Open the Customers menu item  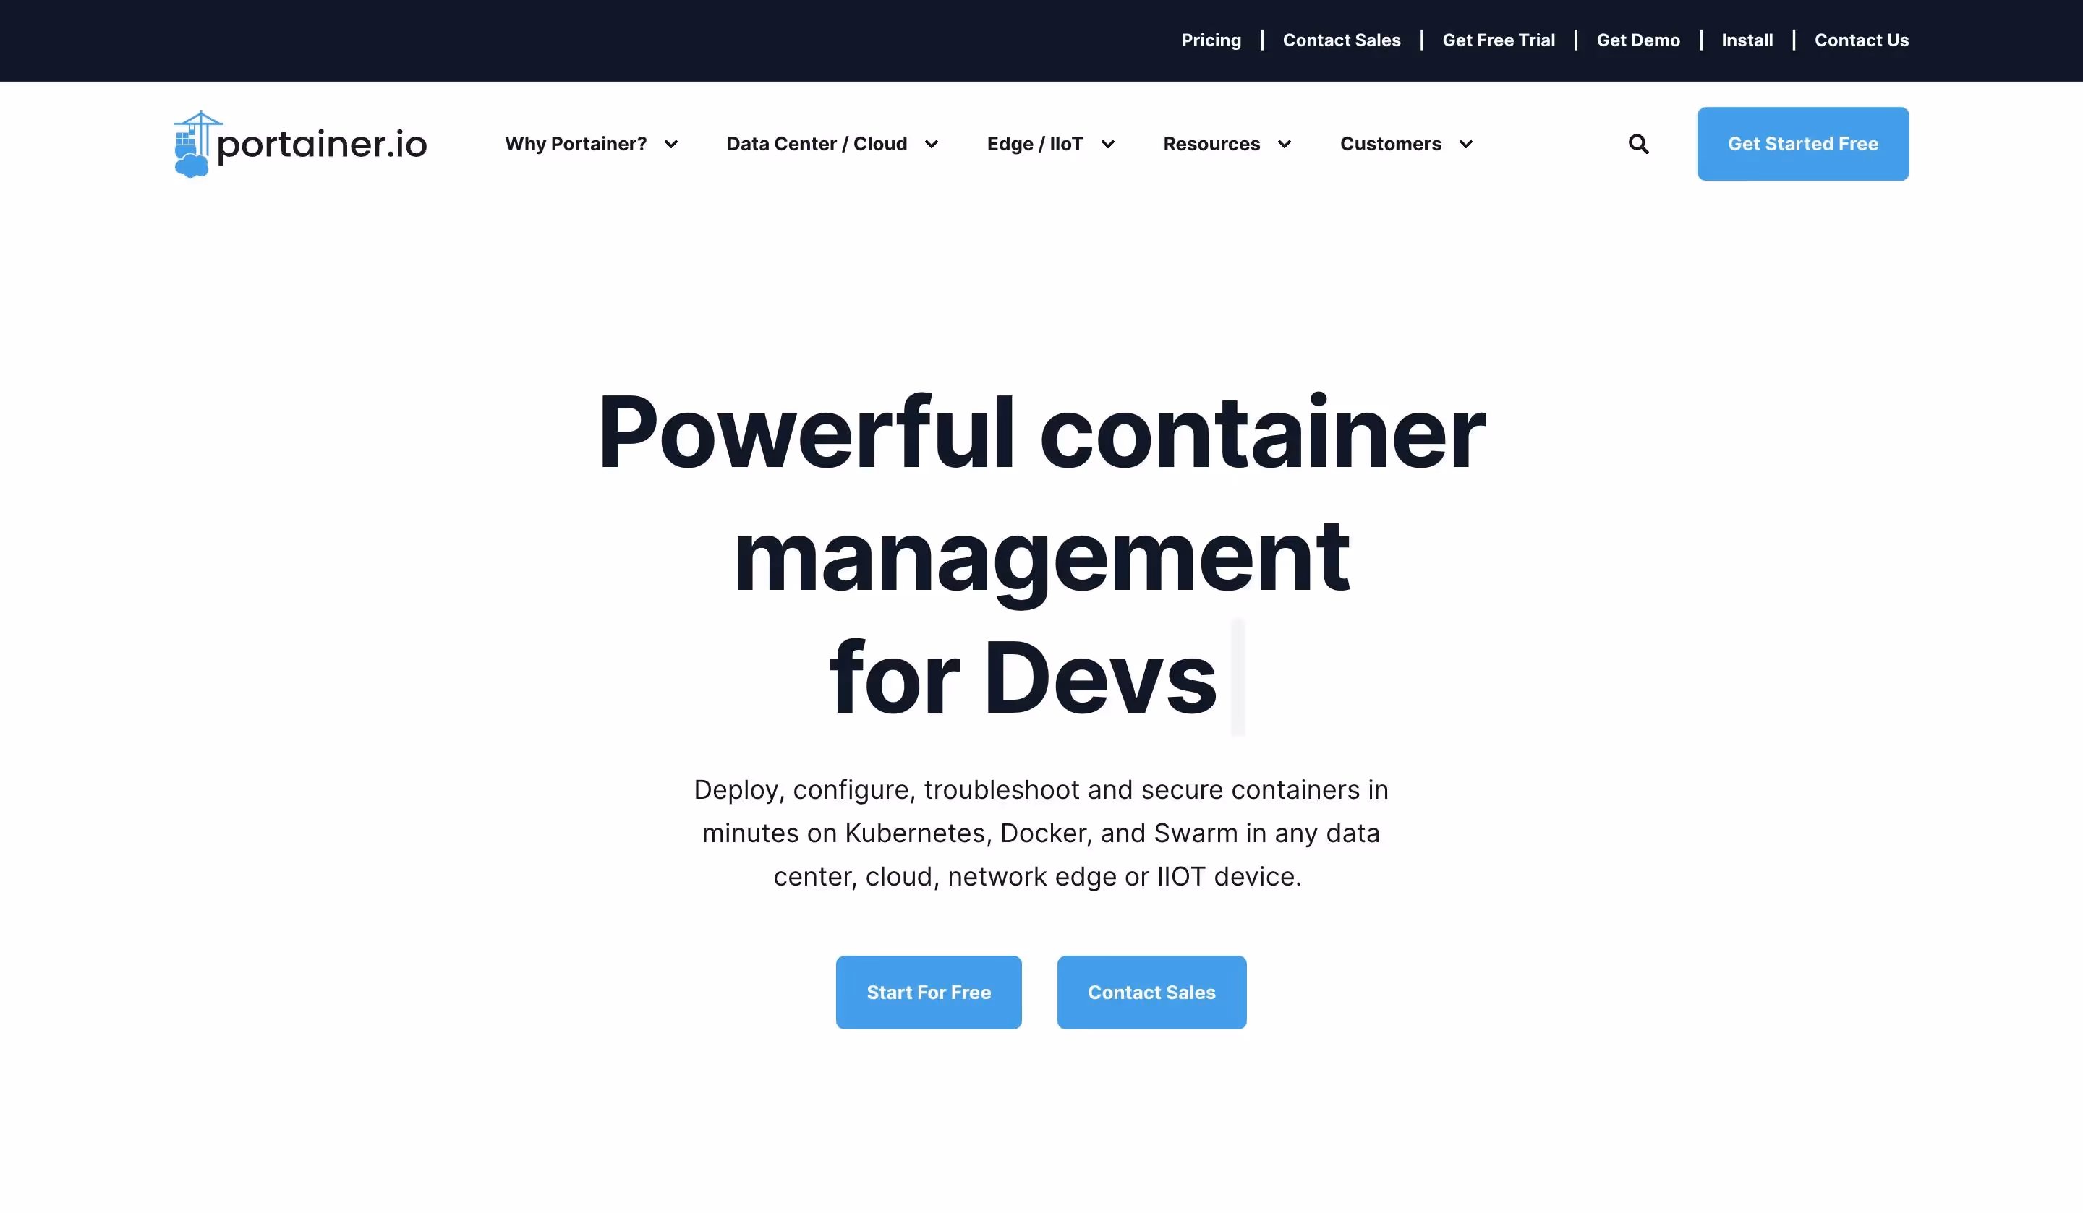click(1390, 144)
